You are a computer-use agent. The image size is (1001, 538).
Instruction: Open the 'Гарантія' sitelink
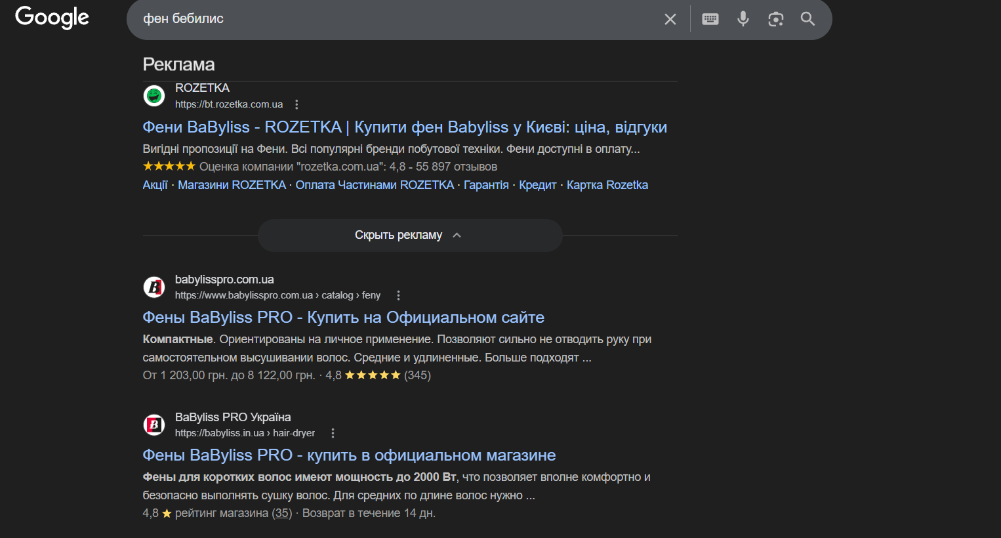pos(486,185)
